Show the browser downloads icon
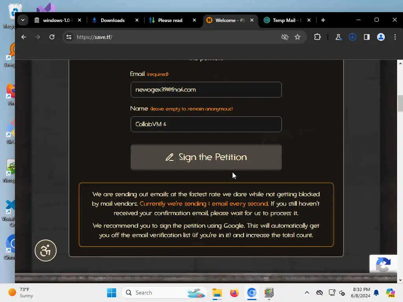This screenshot has width=403, height=302. [353, 37]
